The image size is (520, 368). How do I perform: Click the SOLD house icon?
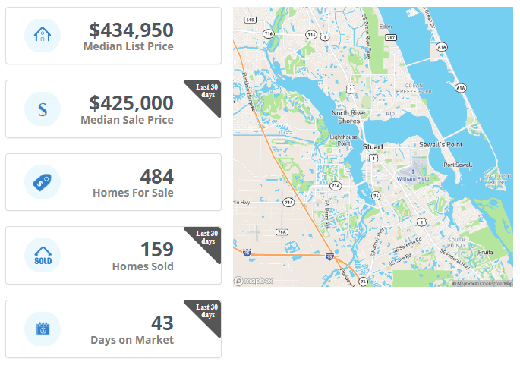coord(43,256)
